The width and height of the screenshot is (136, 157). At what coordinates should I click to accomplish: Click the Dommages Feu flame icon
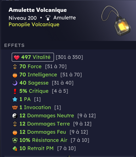coord(15,132)
